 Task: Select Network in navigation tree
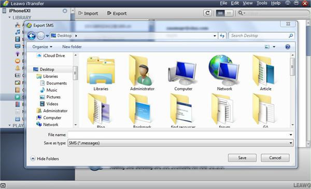(x=47, y=125)
